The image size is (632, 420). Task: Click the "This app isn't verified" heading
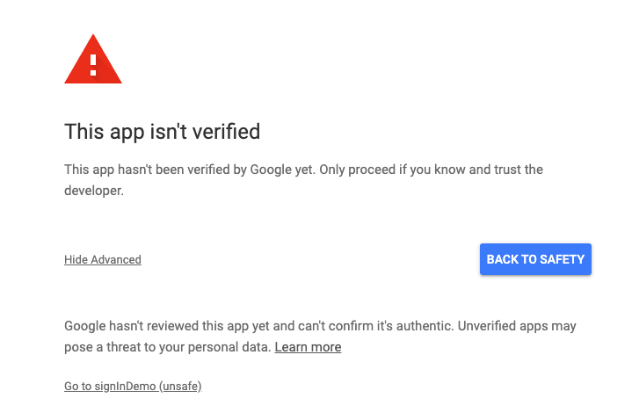[x=162, y=132]
